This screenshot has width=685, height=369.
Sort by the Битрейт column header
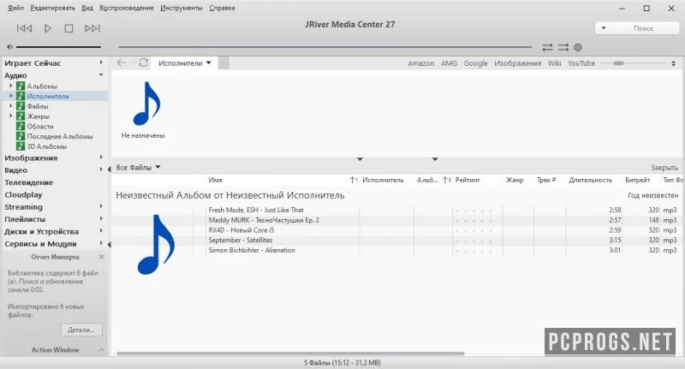pyautogui.click(x=637, y=180)
